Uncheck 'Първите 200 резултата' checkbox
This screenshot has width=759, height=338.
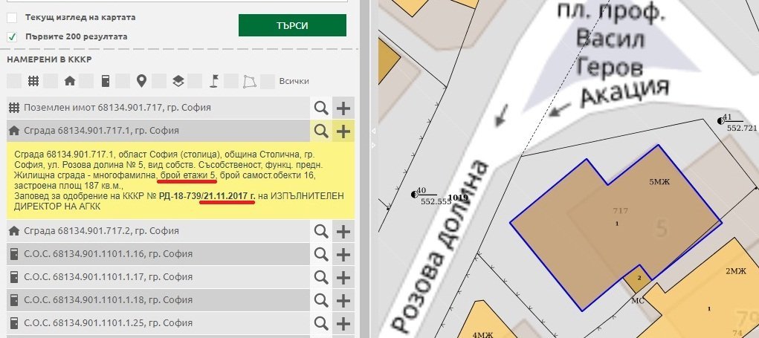12,36
